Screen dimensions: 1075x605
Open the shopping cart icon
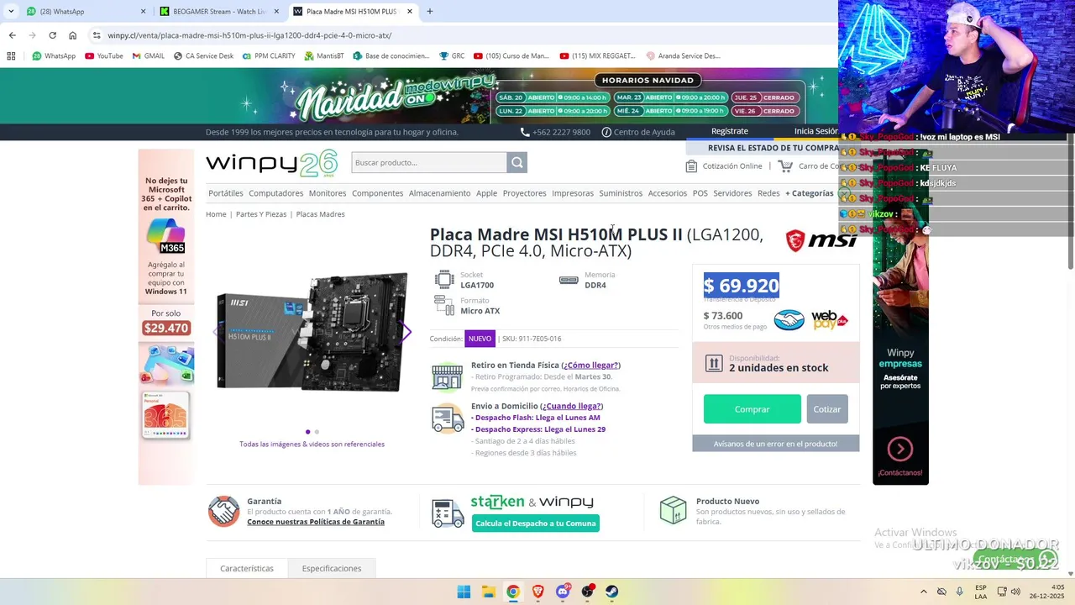785,166
